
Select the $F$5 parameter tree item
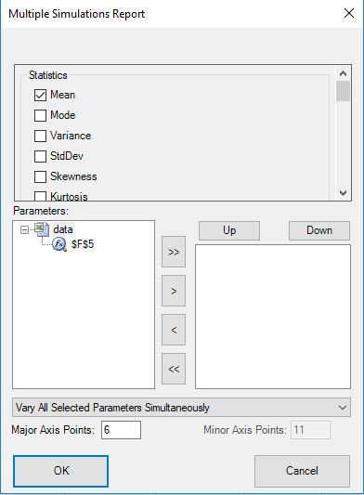click(83, 244)
